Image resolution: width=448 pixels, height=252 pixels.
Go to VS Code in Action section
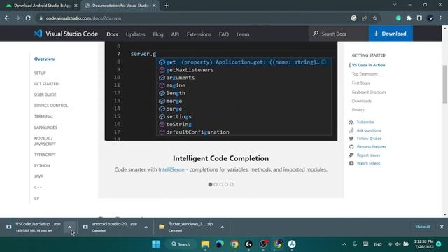click(x=368, y=65)
